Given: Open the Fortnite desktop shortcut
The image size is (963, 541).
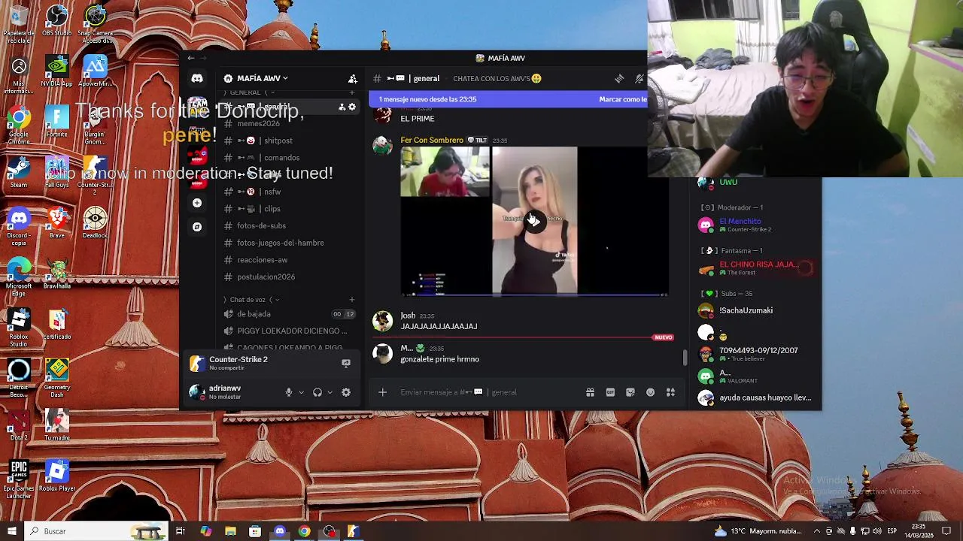Looking at the screenshot, I should click(57, 122).
